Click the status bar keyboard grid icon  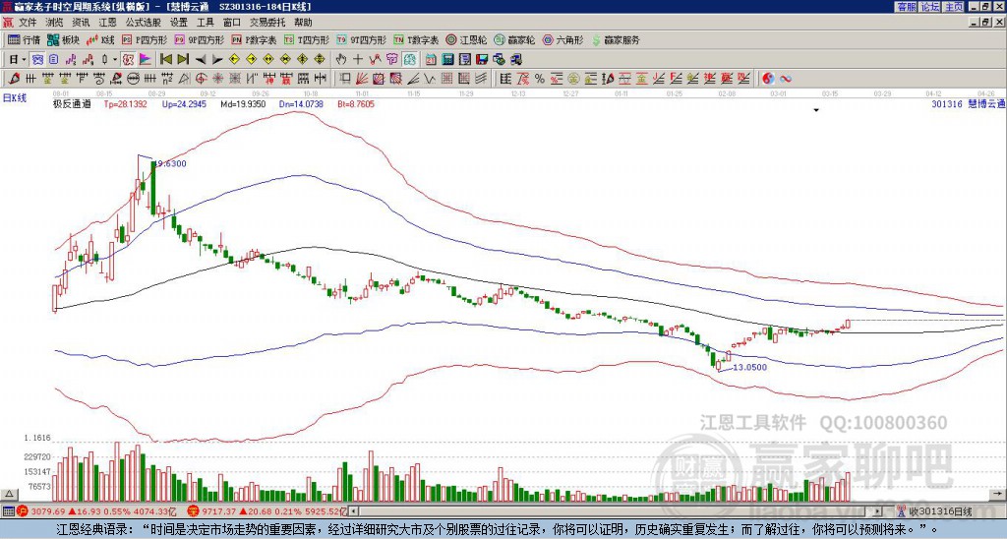(8, 512)
